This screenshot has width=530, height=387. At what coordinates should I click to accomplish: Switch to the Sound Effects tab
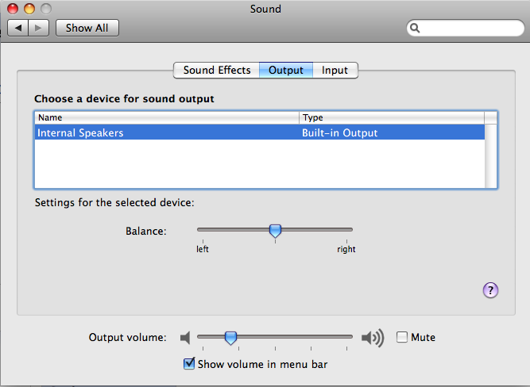tap(217, 70)
